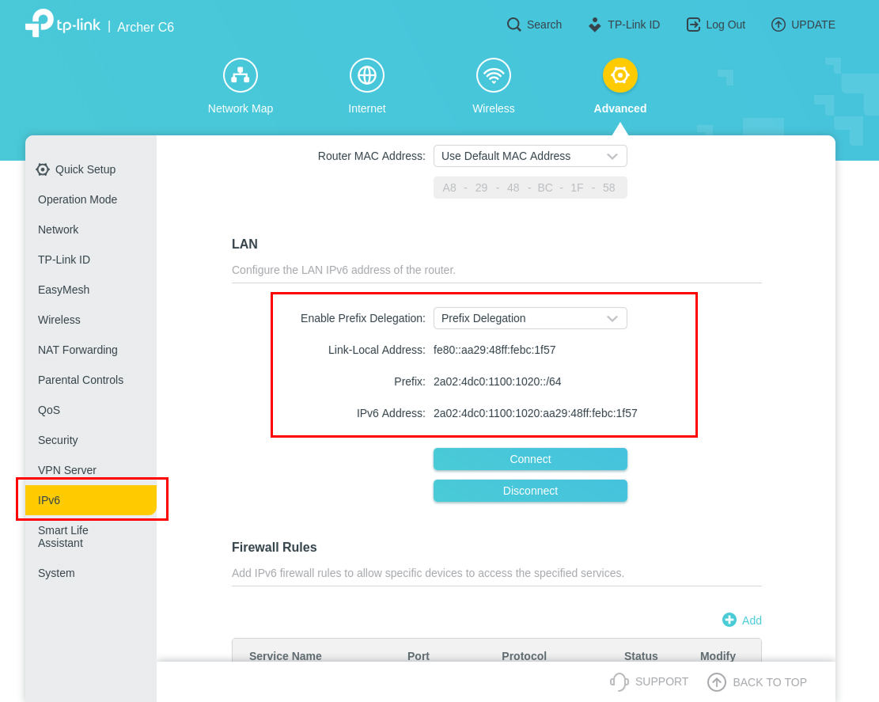Screen dimensions: 879x702
Task: Open Search via magnifier icon
Action: 514,25
